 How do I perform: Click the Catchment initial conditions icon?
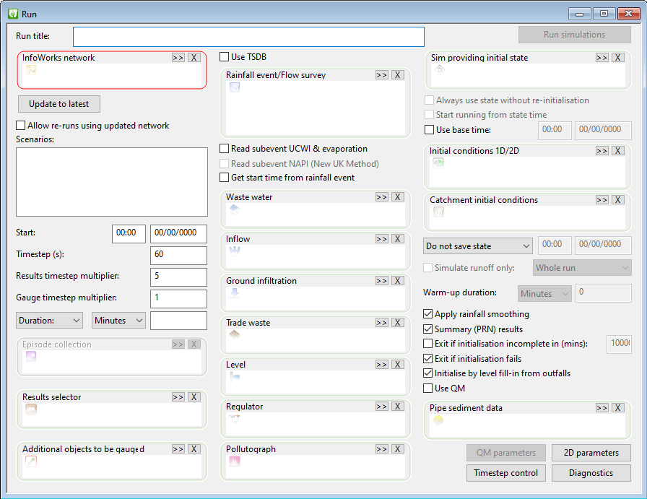[438, 212]
